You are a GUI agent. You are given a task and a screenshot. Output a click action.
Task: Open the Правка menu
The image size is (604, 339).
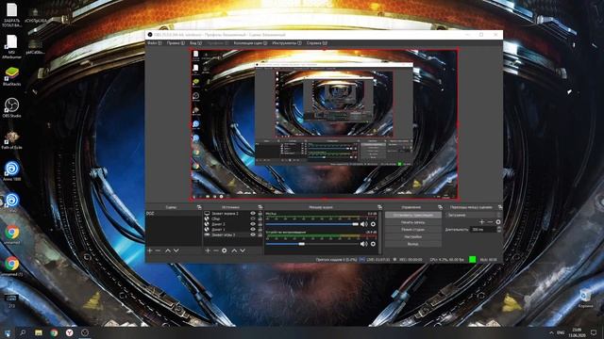(176, 43)
